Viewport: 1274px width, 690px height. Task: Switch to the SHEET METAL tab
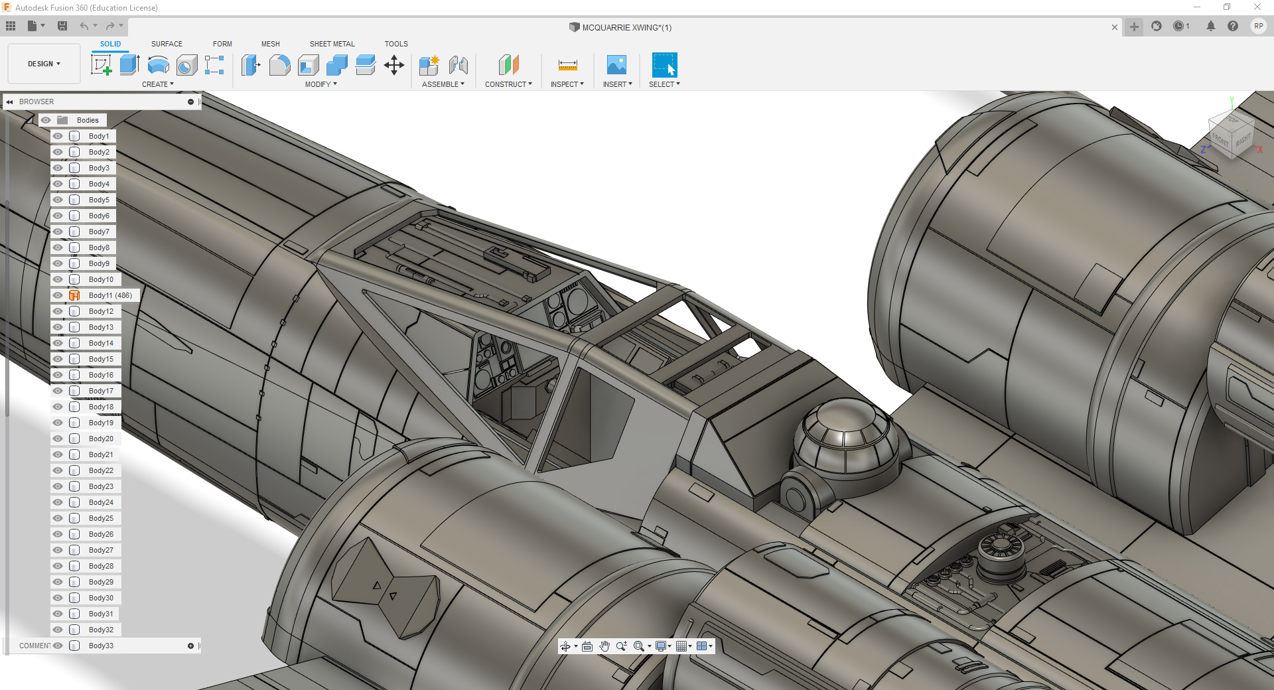(x=332, y=44)
